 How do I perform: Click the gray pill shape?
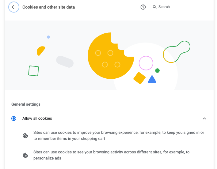65,62
